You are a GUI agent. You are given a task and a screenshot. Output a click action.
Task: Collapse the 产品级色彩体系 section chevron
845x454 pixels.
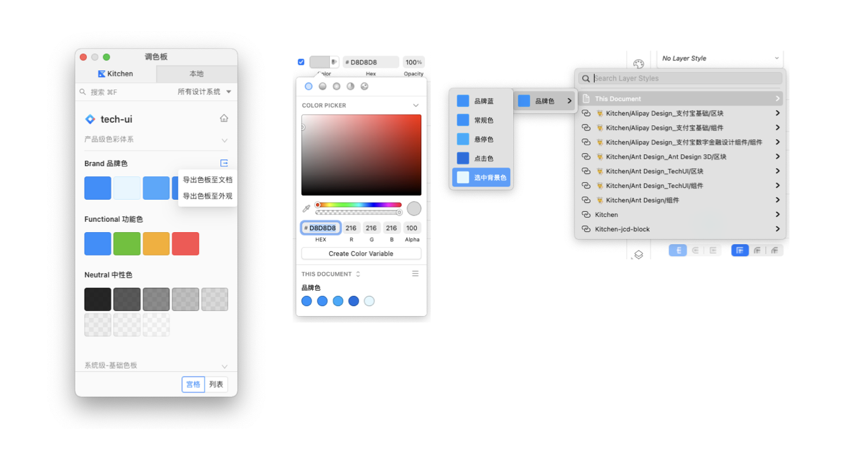pyautogui.click(x=224, y=140)
